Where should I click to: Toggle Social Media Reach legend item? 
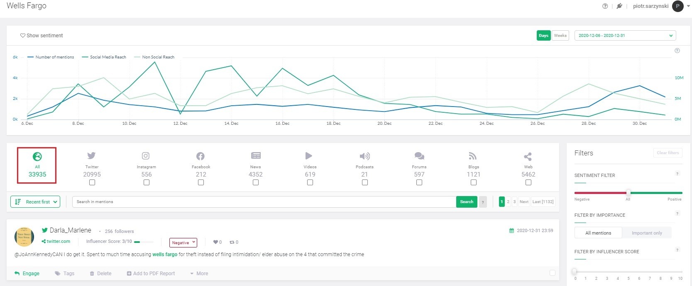pyautogui.click(x=104, y=57)
